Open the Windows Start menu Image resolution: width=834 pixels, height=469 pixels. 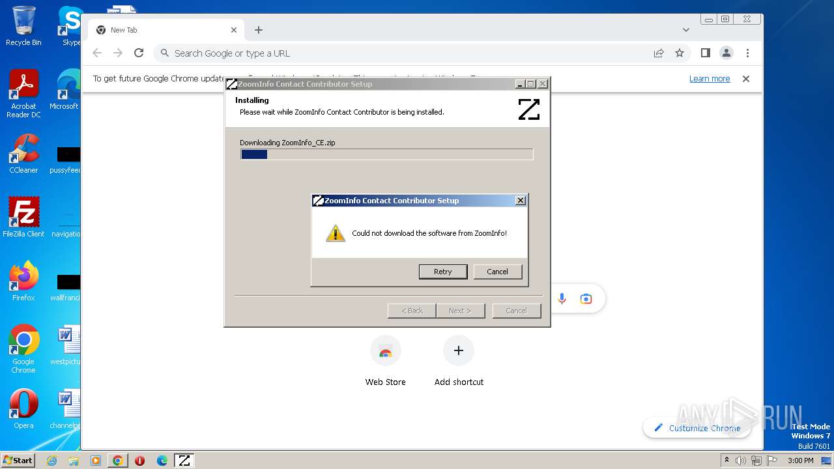(x=18, y=461)
